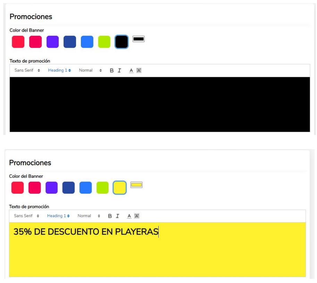Toggle Italic in the bottom promotion editor
The height and width of the screenshot is (283, 317).
click(x=117, y=216)
